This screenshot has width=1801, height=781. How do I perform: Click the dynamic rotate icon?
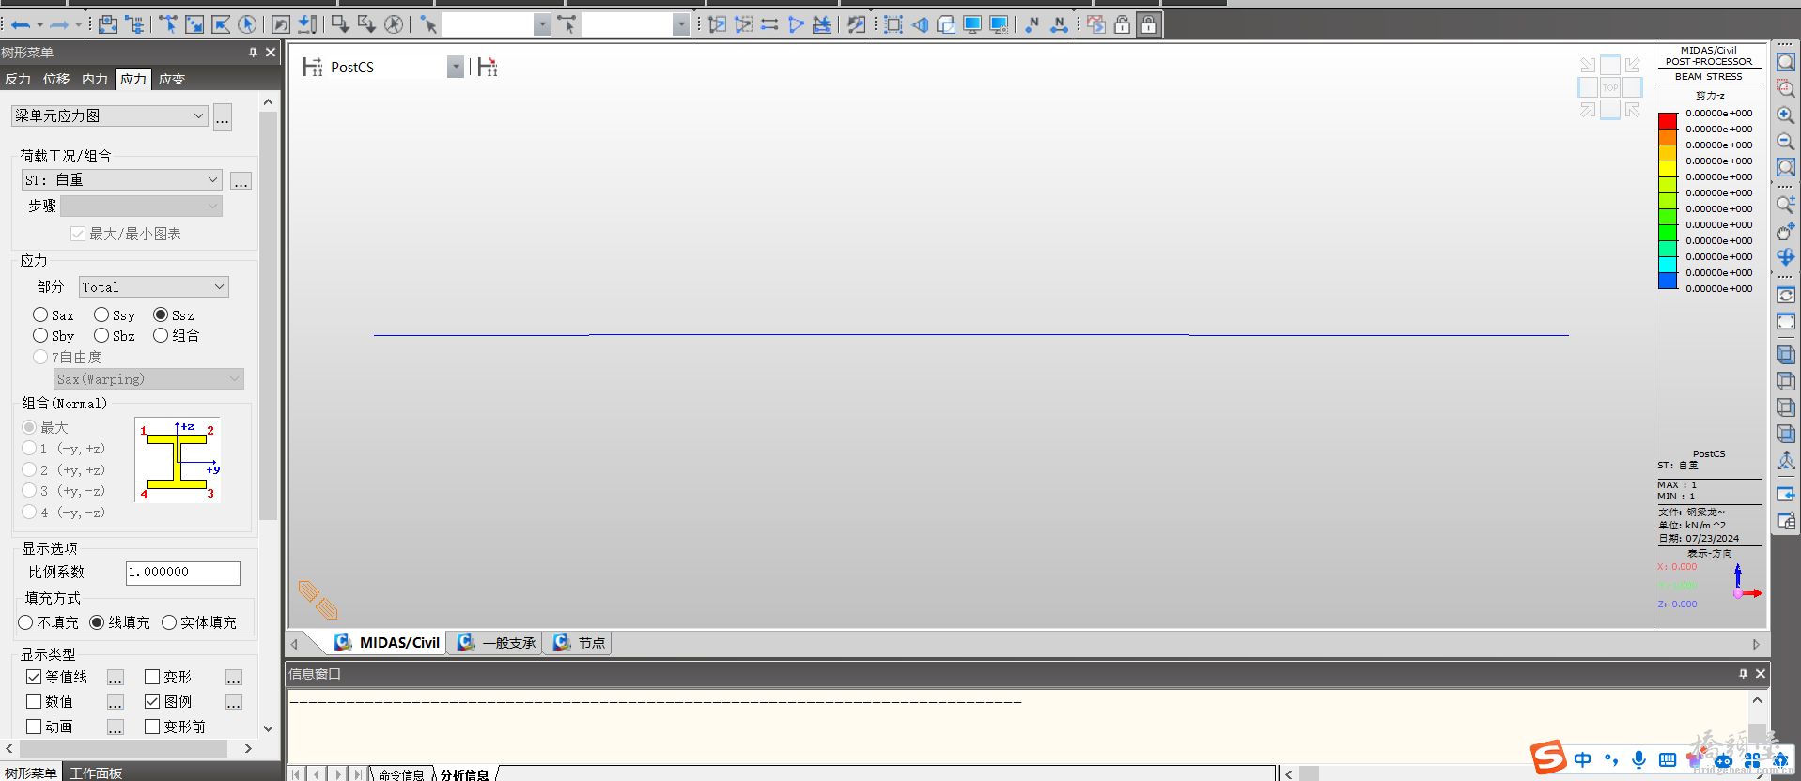[1786, 257]
